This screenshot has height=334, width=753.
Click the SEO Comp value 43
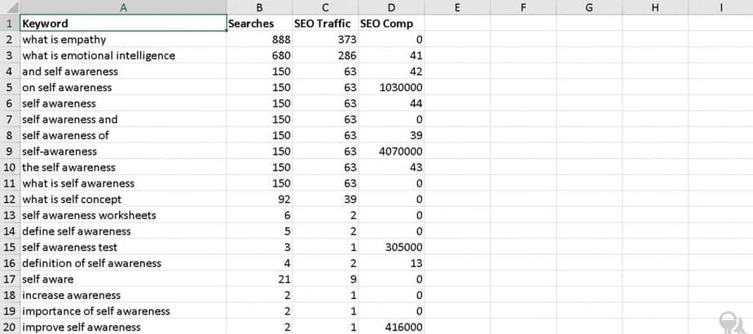pos(391,167)
